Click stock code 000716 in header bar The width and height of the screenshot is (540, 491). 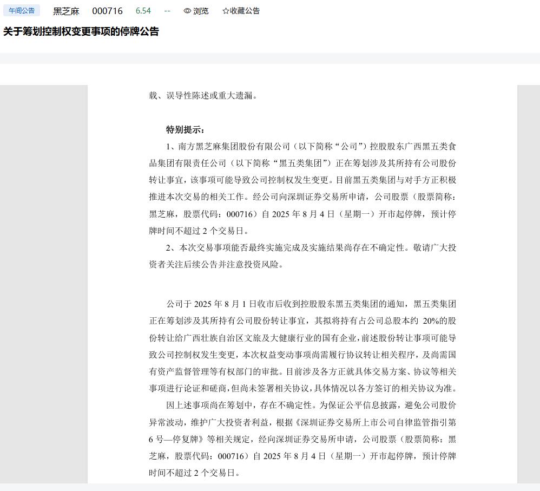tap(107, 11)
